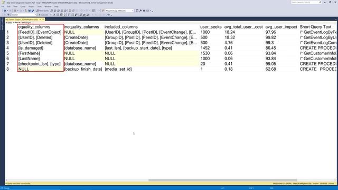Click the results scrollbar right arrow
This screenshot has height=190, width=338.
coord(335,180)
